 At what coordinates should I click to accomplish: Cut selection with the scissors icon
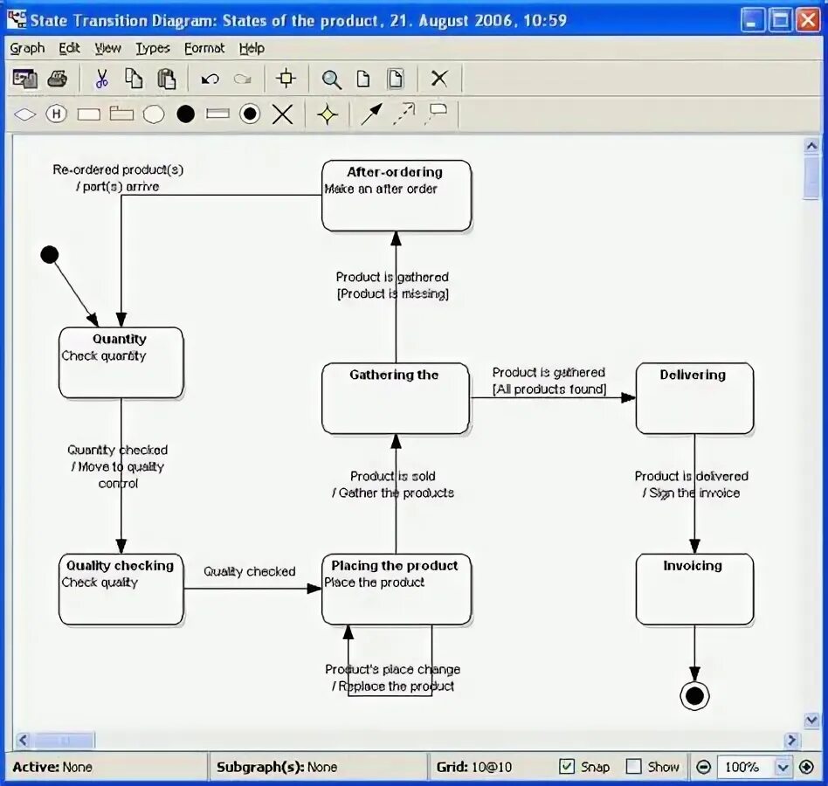pyautogui.click(x=102, y=79)
